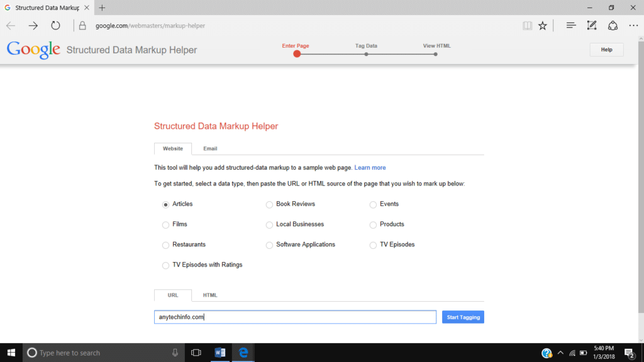644x362 pixels.
Task: Open the Hub favorites list
Action: click(x=571, y=25)
